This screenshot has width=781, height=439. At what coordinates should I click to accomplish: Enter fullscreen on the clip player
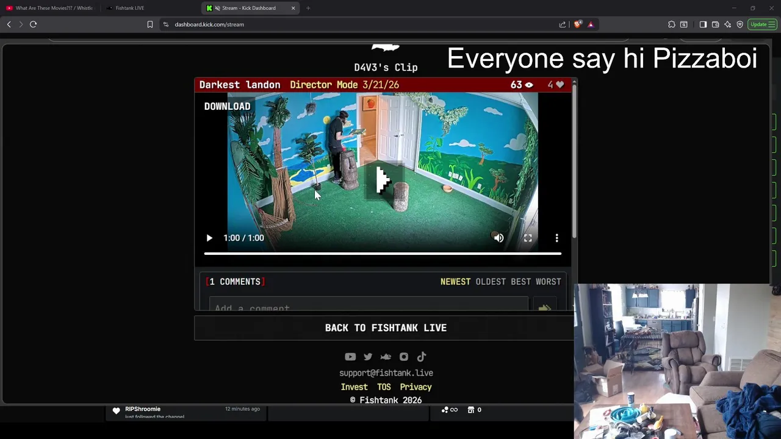point(528,238)
